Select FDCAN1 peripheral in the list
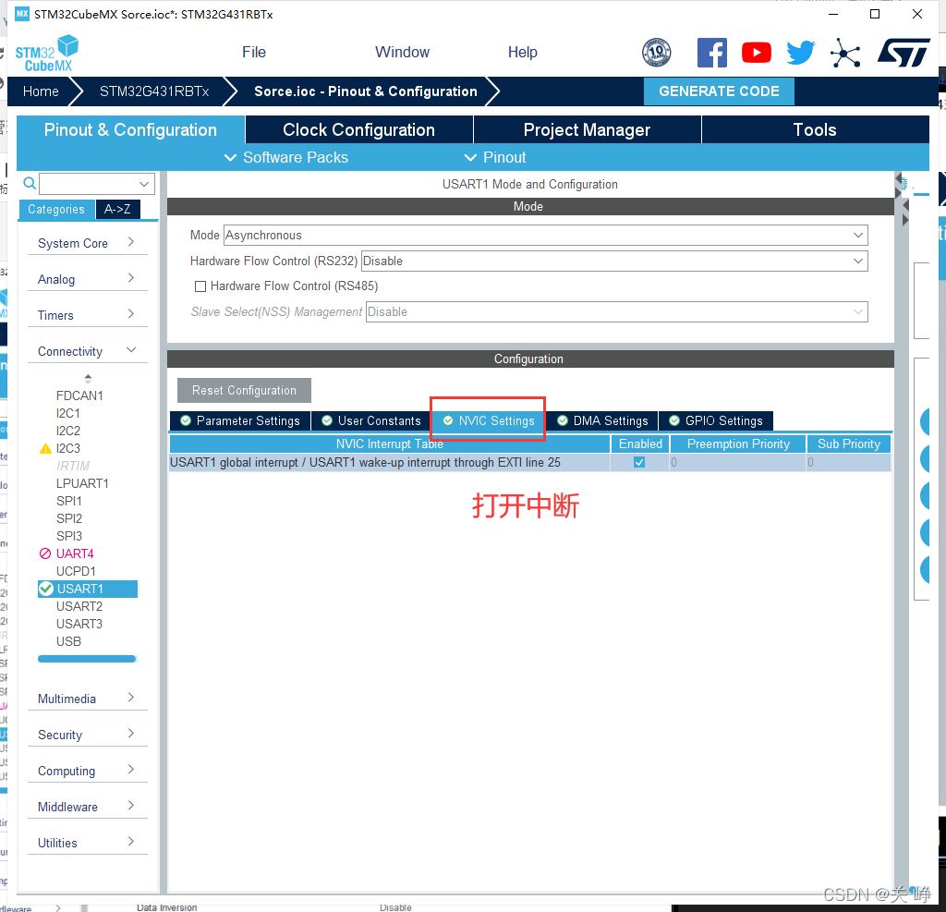946x912 pixels. pos(79,396)
